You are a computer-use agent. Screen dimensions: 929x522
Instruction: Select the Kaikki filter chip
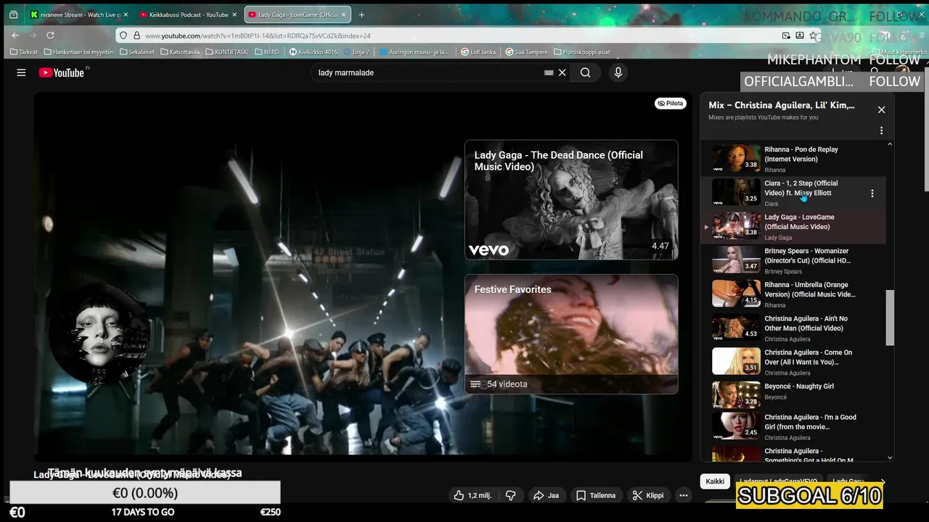[715, 481]
